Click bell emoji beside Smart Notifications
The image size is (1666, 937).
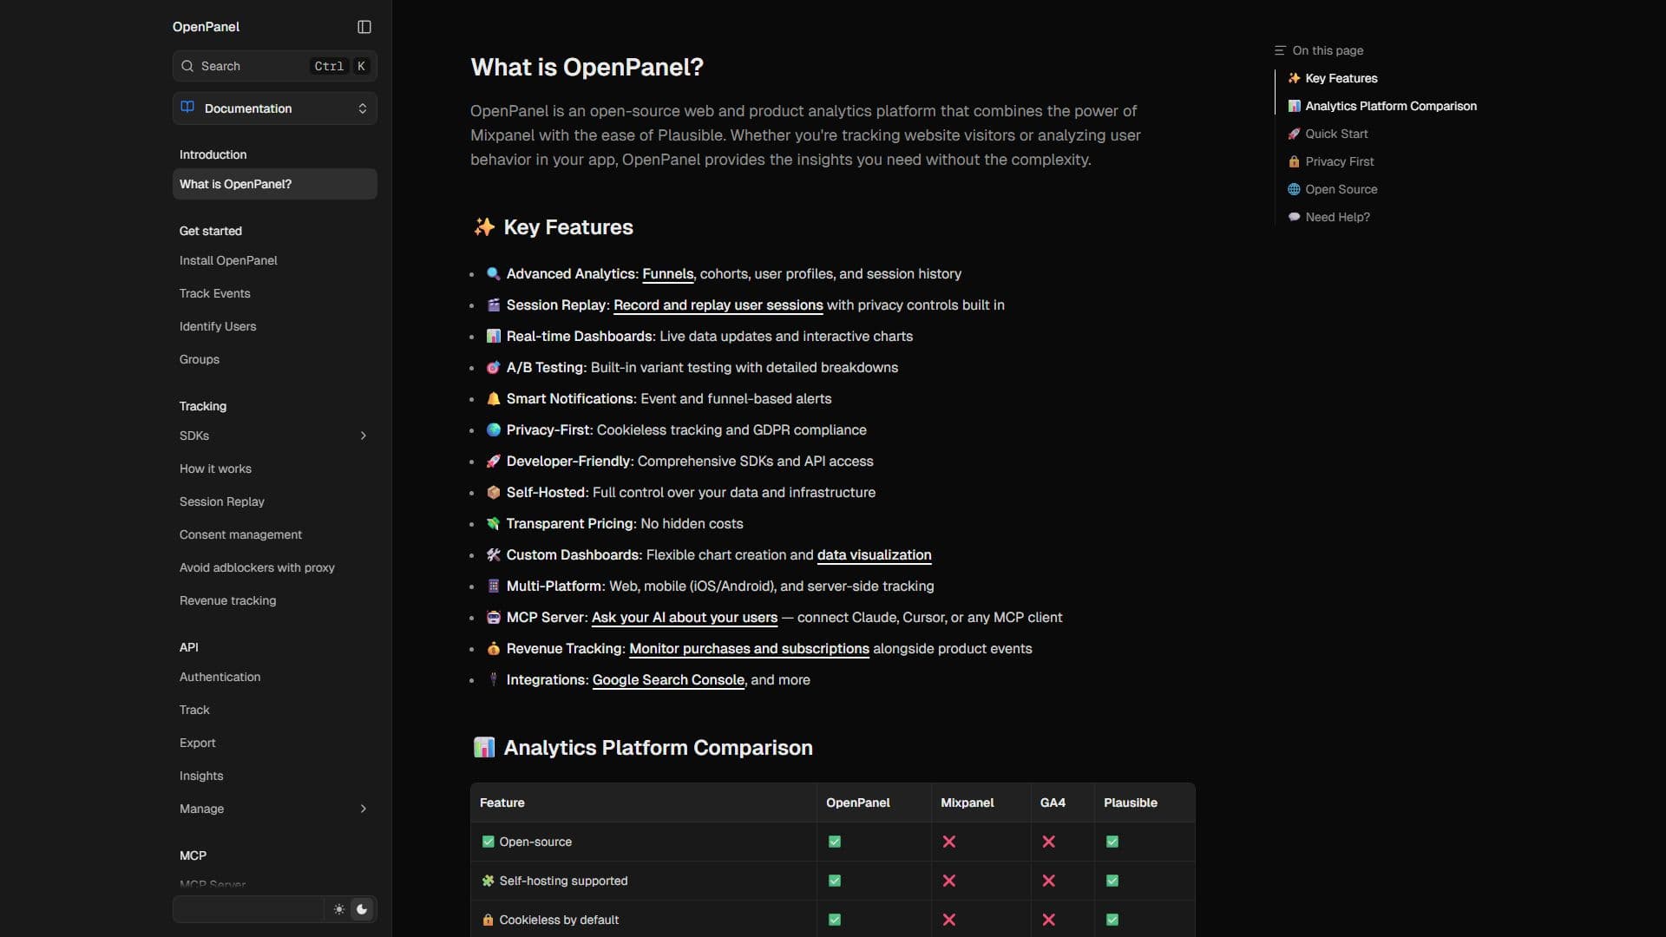click(493, 398)
